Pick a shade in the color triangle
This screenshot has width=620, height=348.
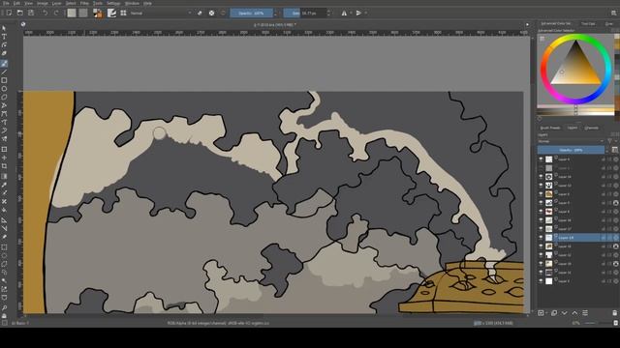point(575,67)
